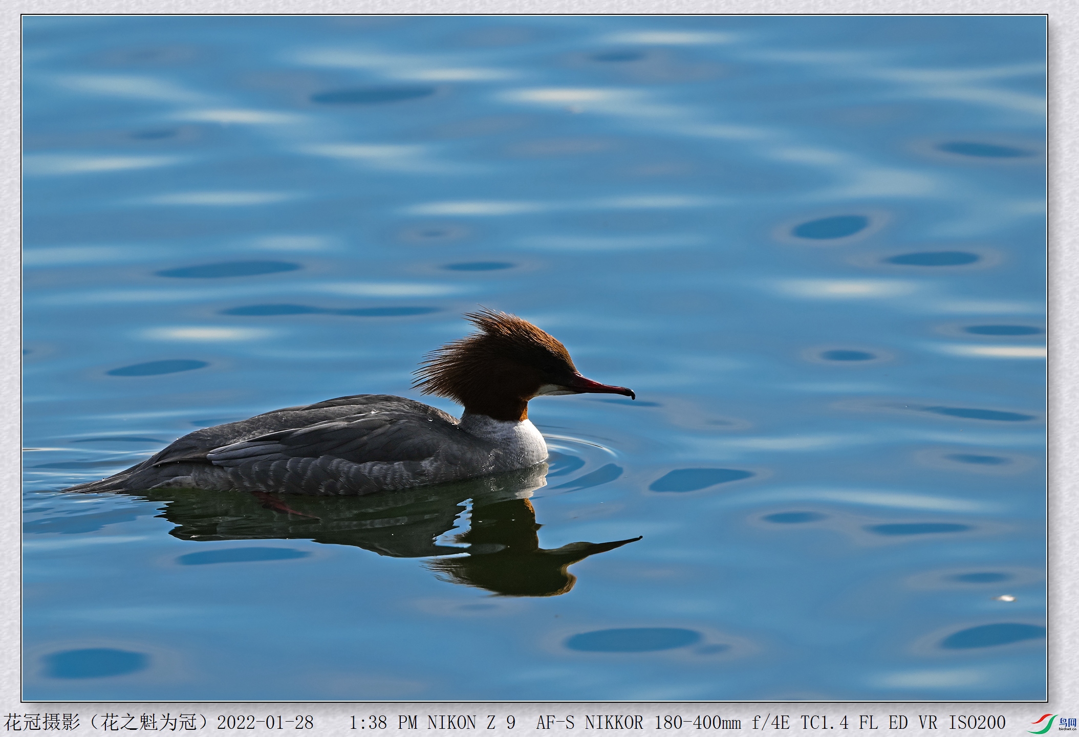Click the date 2022-01-28 in caption

tap(265, 723)
